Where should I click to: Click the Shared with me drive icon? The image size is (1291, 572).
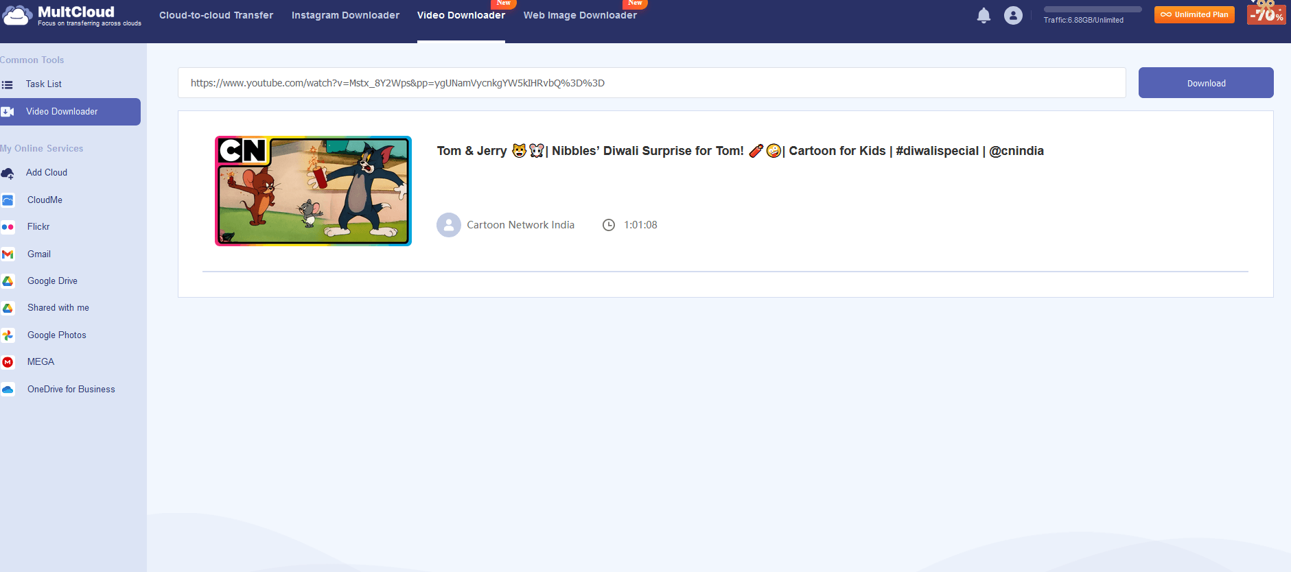tap(8, 308)
